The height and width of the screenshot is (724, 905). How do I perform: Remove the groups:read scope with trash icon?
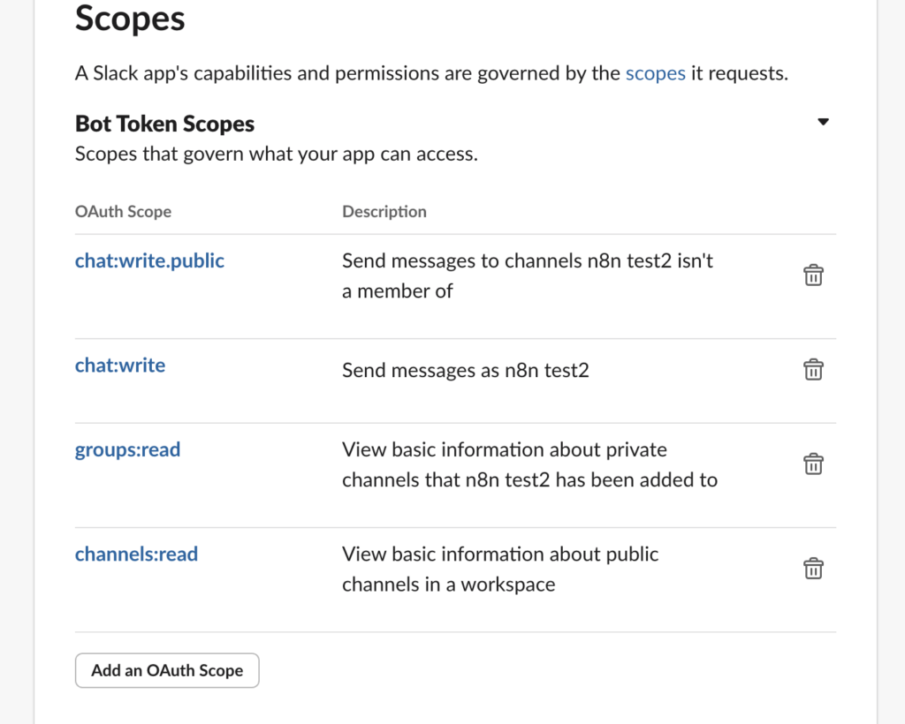tap(813, 464)
